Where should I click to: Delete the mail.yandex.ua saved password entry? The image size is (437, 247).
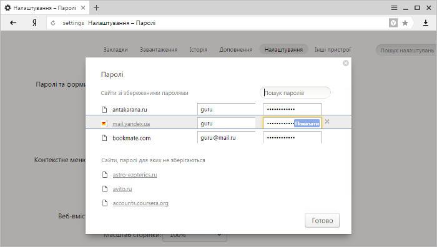point(327,122)
